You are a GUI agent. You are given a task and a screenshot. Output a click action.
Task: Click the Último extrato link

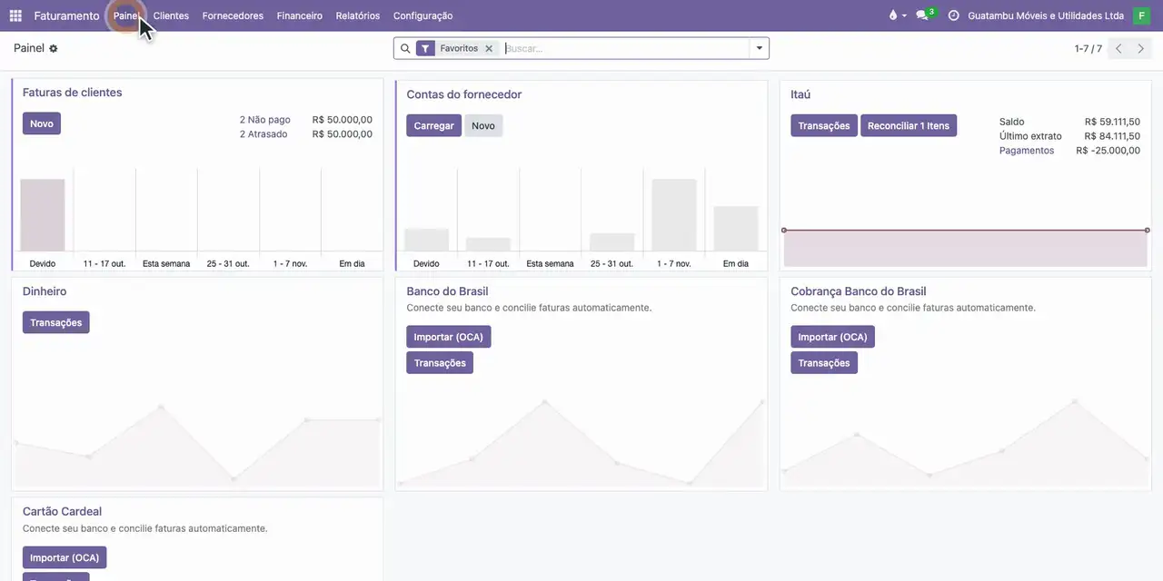pyautogui.click(x=1030, y=136)
